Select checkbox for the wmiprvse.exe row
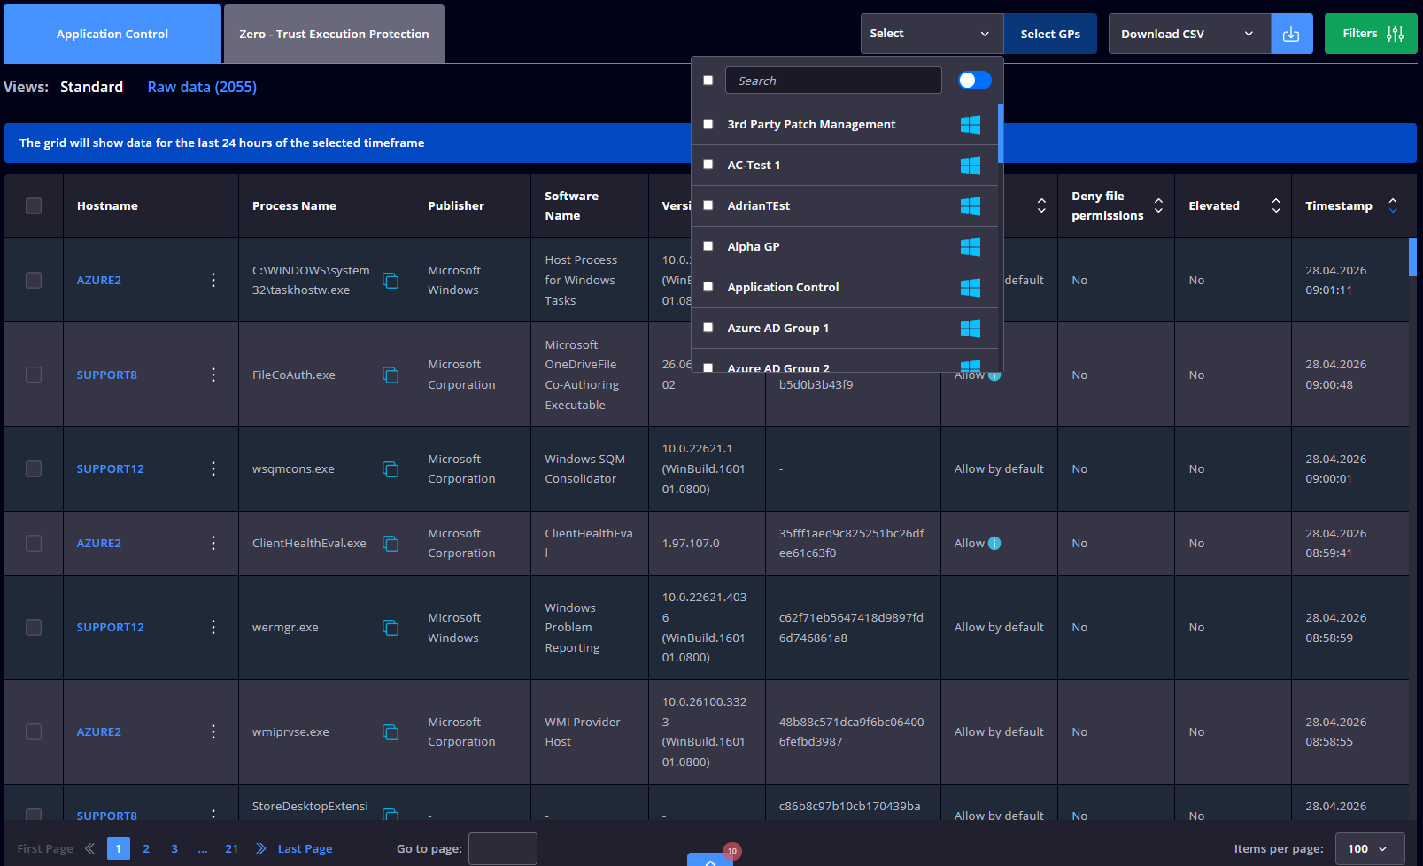 pyautogui.click(x=34, y=731)
